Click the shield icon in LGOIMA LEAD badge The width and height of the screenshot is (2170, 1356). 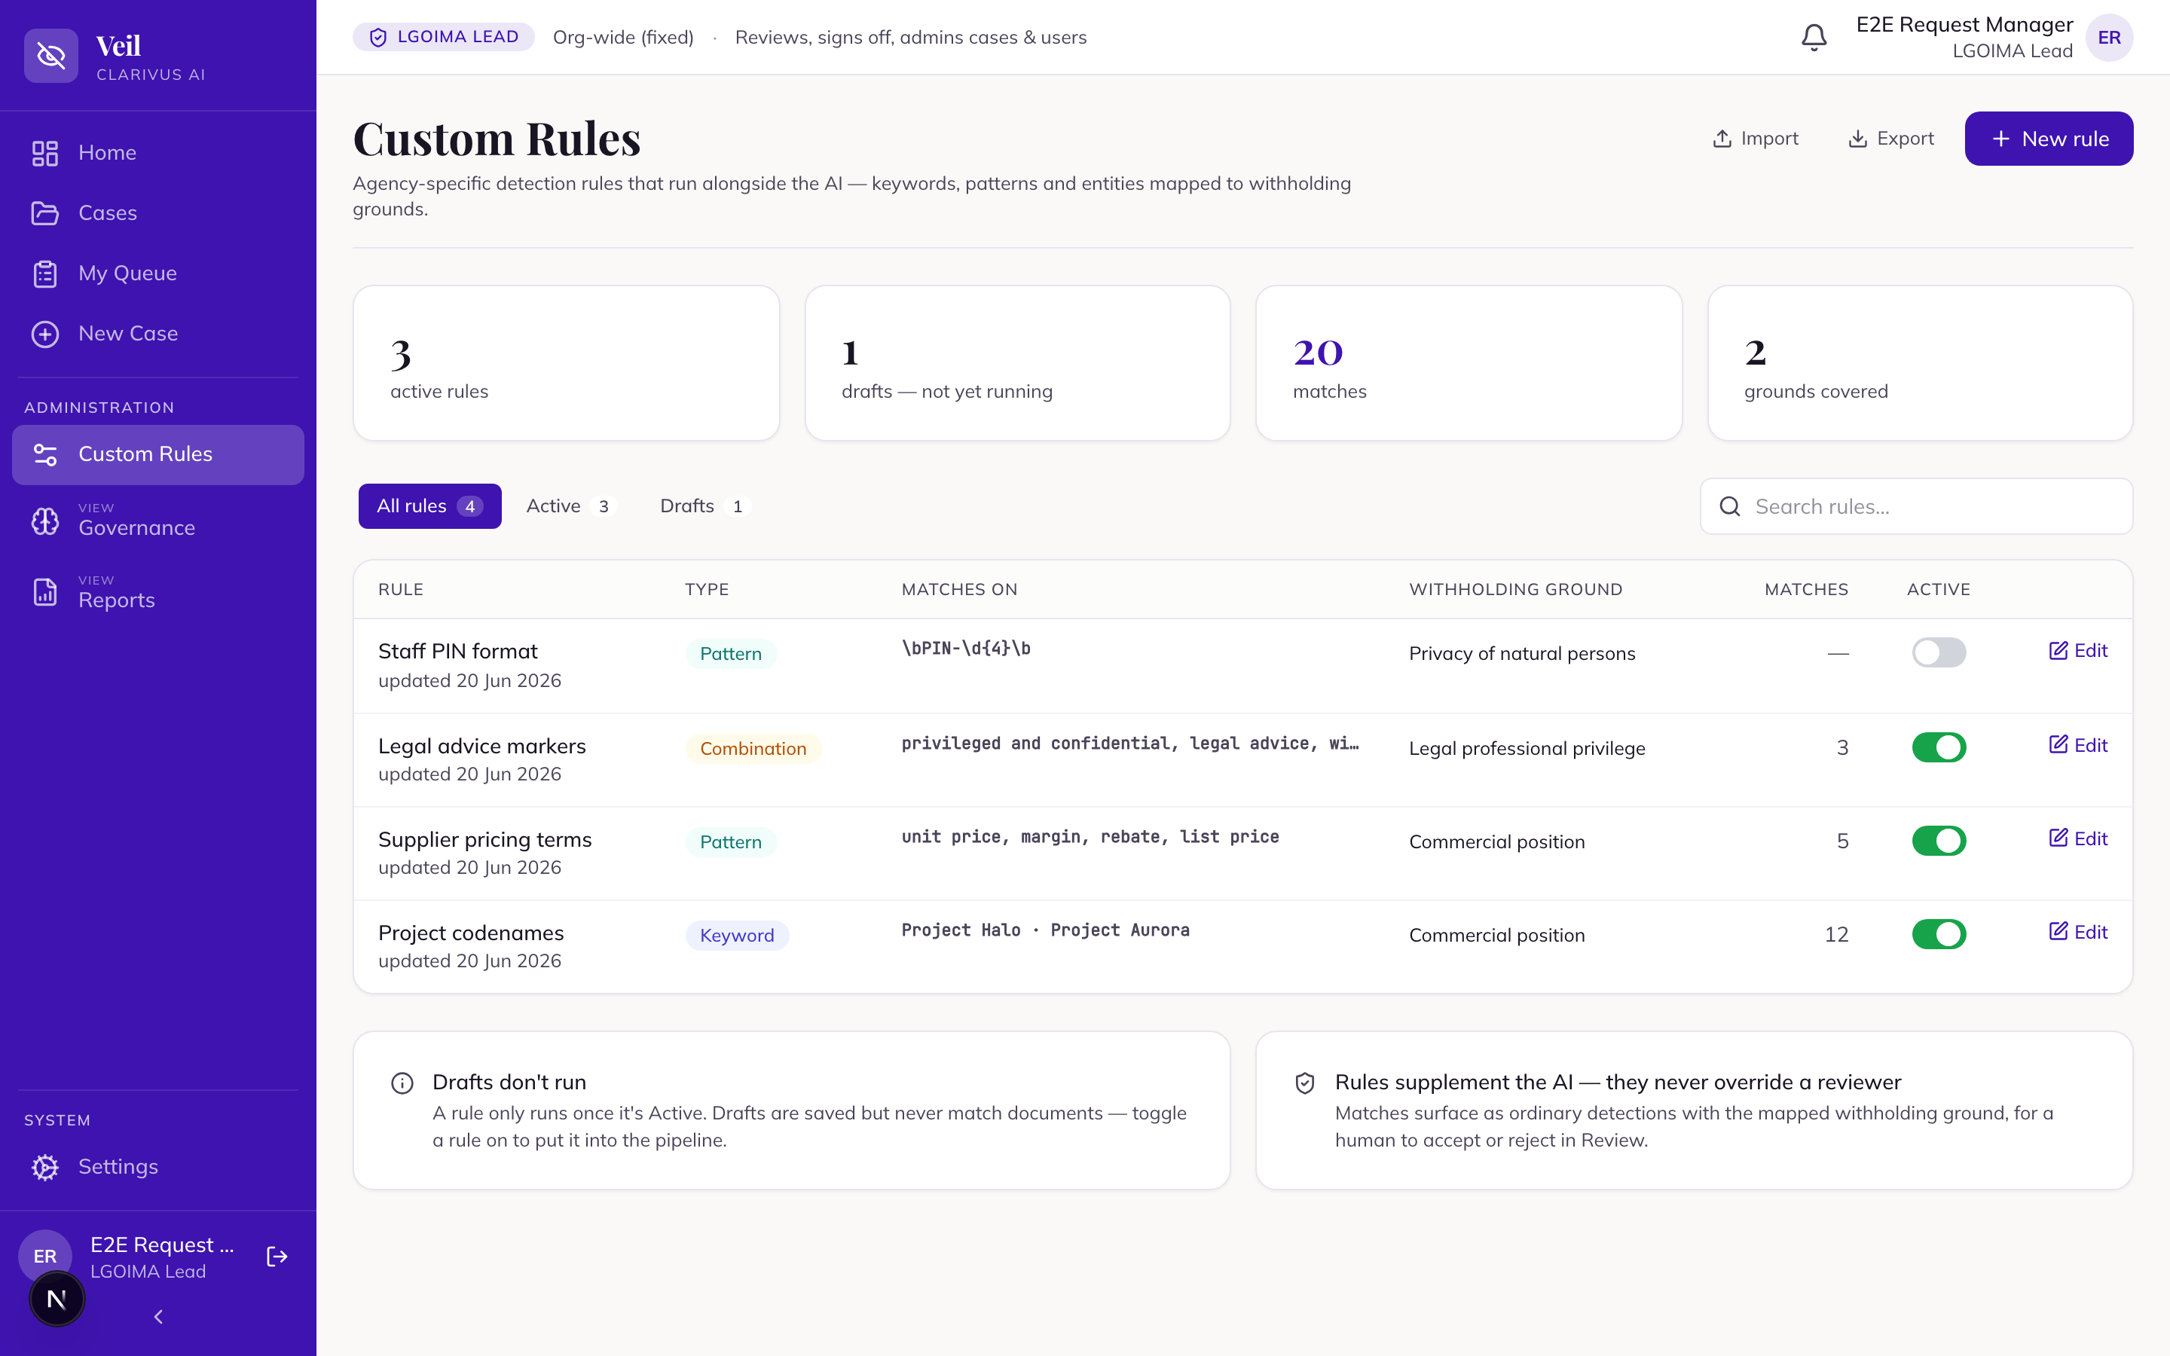(x=378, y=37)
